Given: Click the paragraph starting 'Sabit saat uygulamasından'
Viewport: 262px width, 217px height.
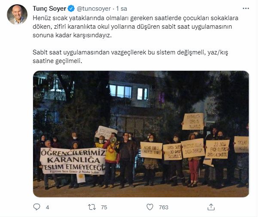Looking at the screenshot, I should [x=130, y=57].
